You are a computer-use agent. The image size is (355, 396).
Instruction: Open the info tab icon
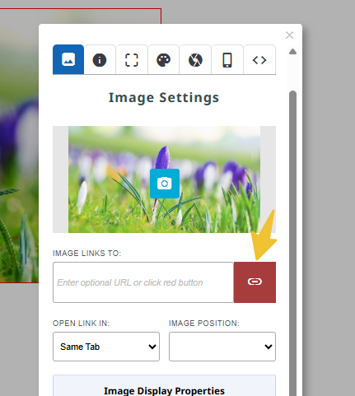[100, 60]
